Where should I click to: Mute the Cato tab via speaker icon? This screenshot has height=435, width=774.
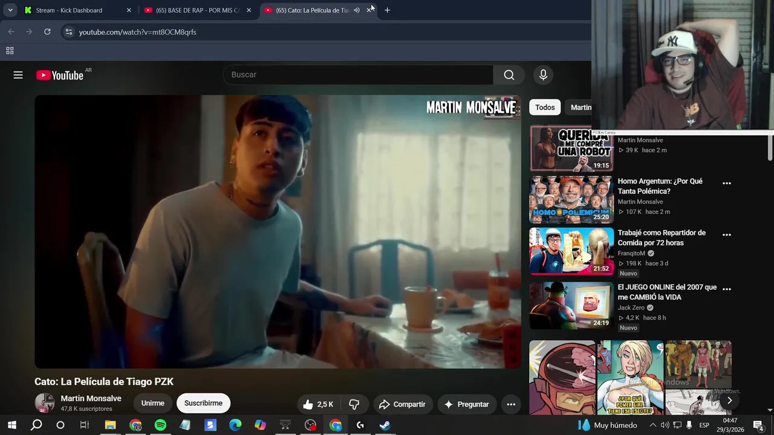(357, 10)
